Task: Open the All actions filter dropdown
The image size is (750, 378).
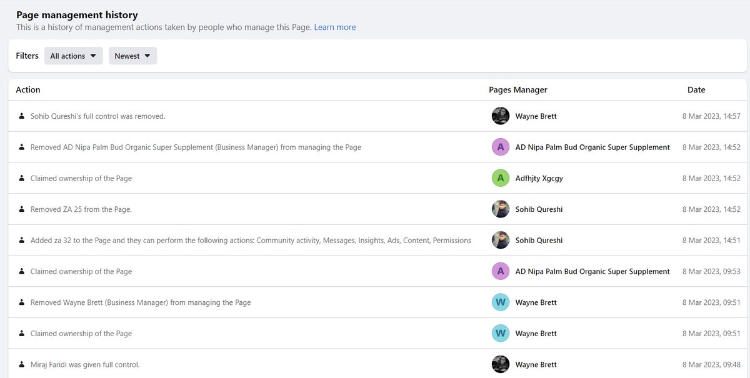Action: coord(74,56)
